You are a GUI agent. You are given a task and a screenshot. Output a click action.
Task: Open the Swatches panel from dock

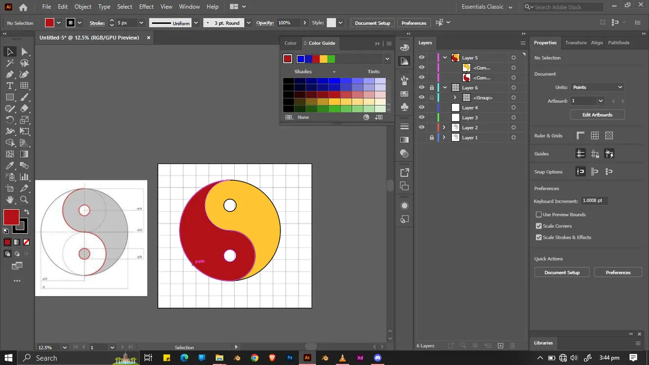pos(405,94)
